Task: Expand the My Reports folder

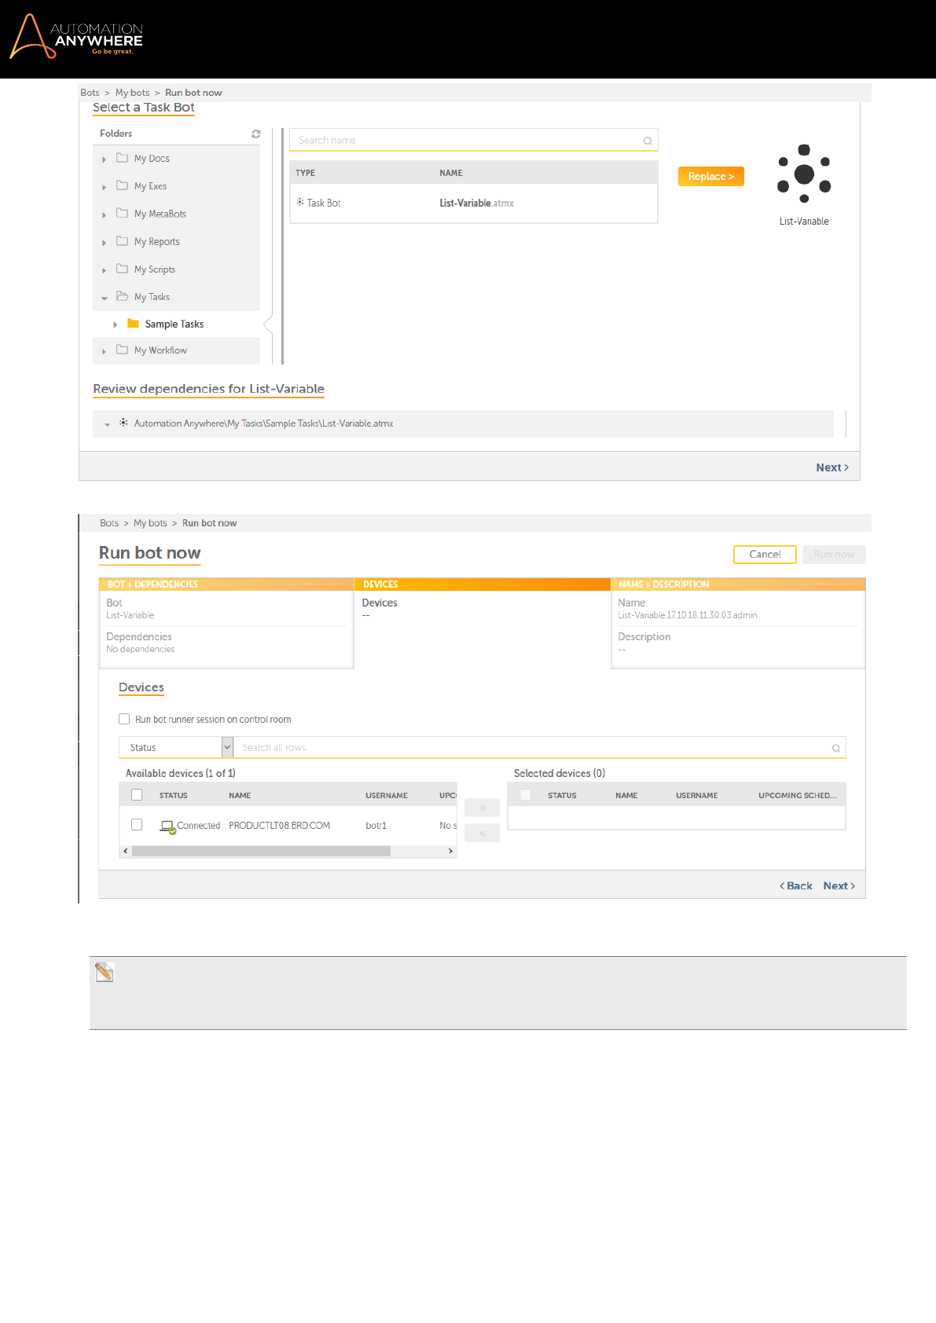Action: 104,243
